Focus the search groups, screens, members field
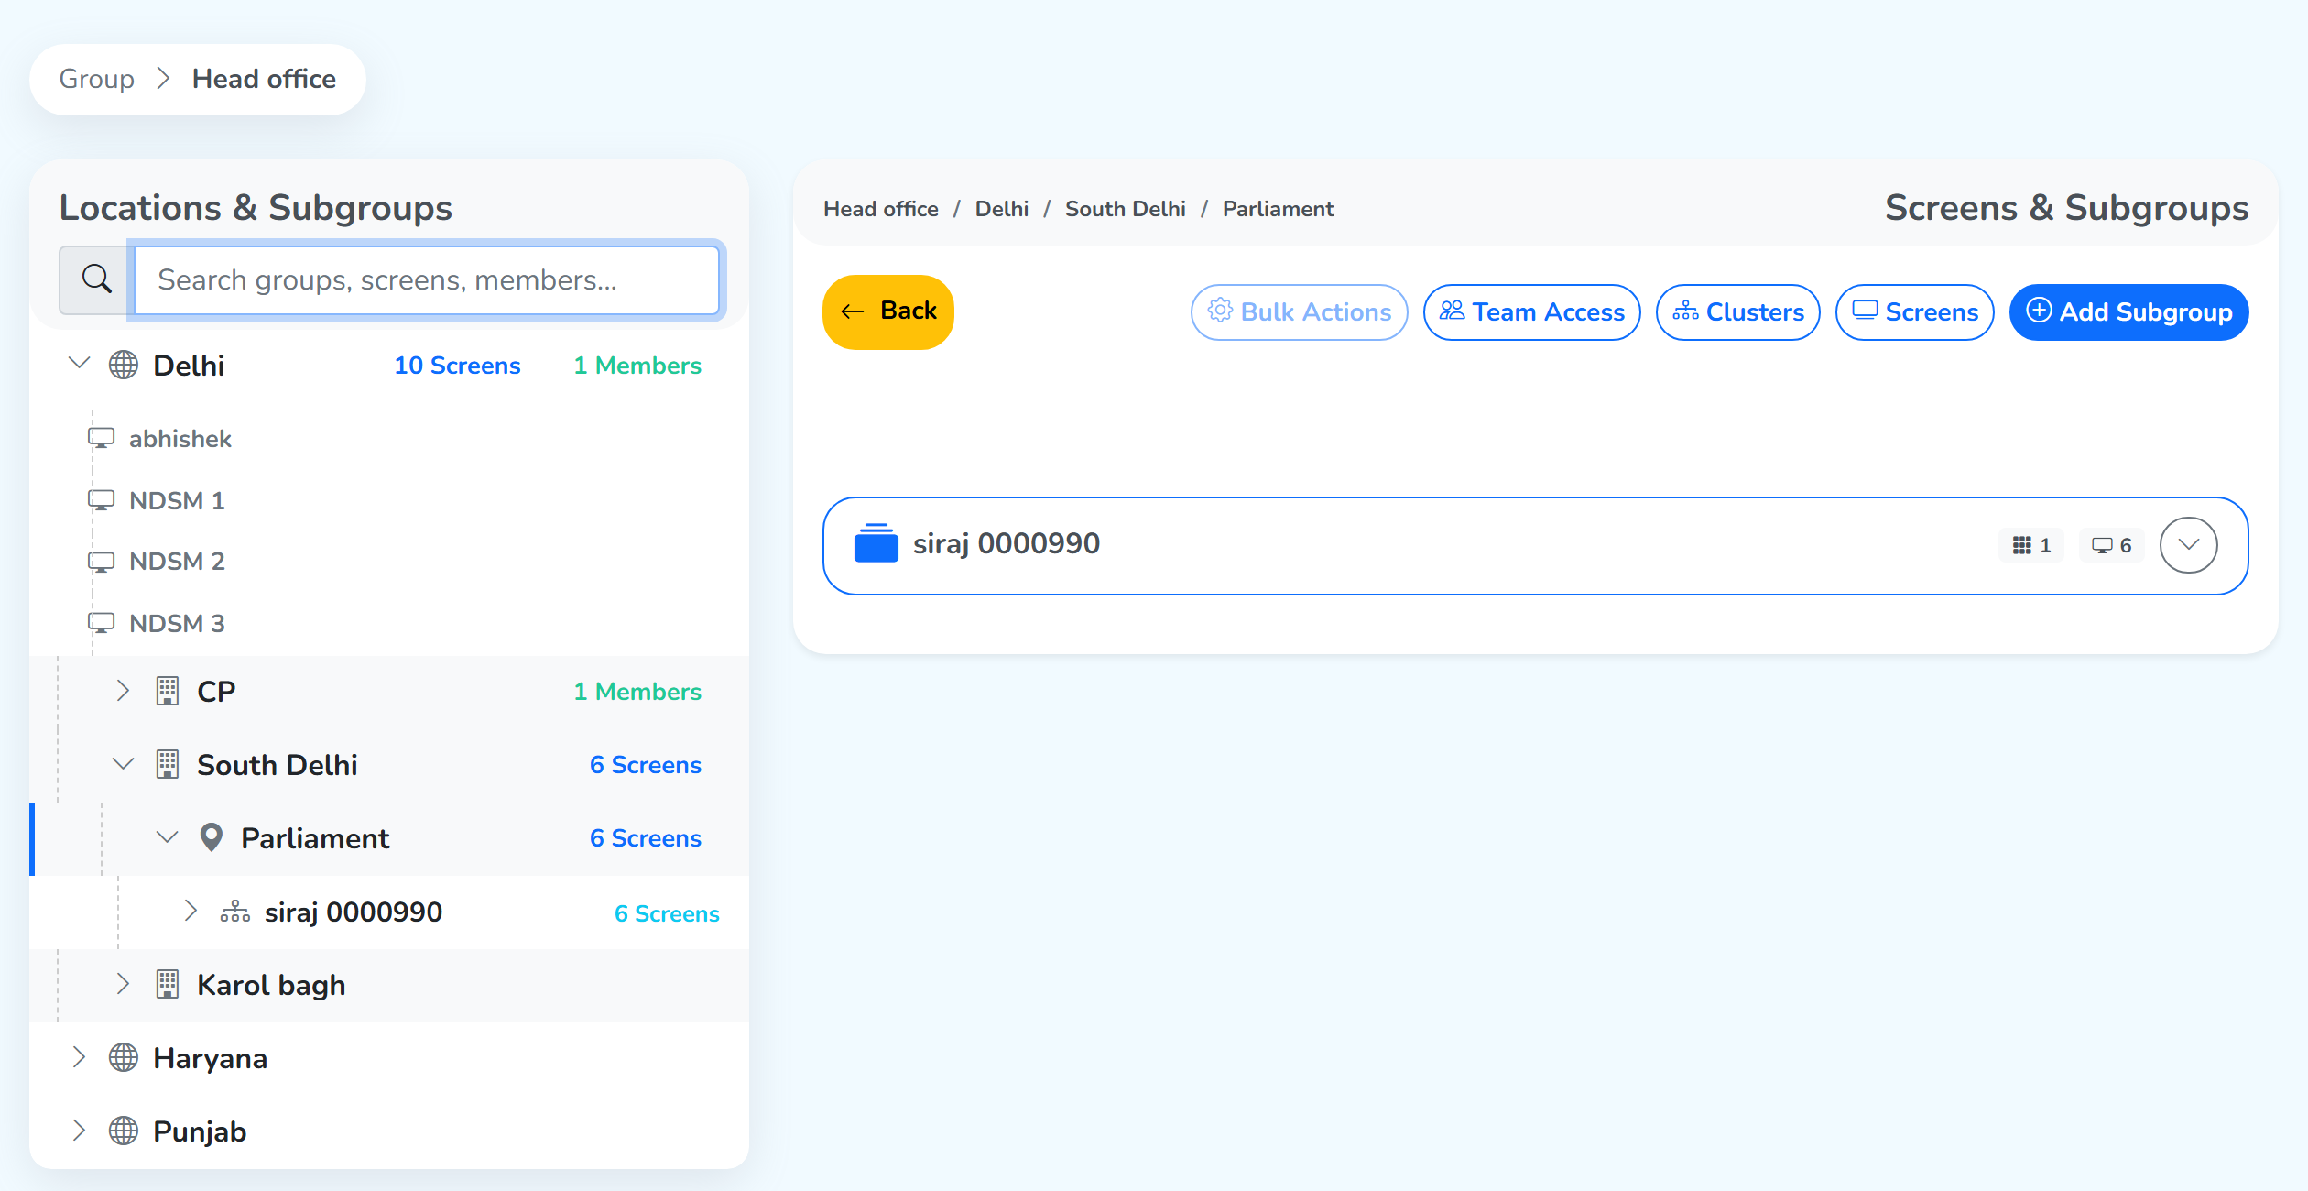The image size is (2308, 1191). point(427,279)
